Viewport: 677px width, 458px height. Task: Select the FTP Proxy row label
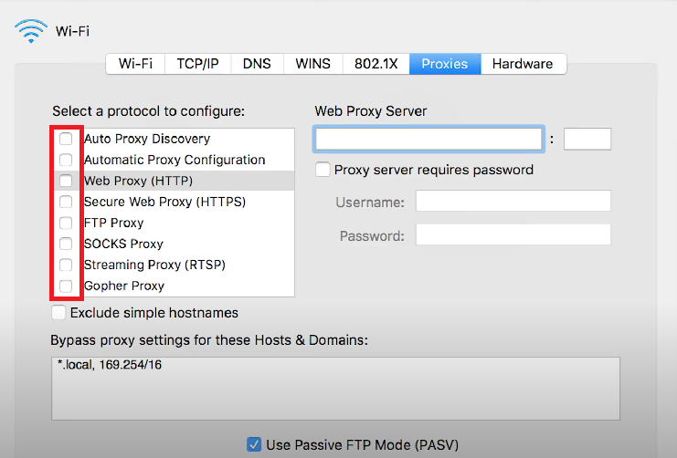[113, 223]
